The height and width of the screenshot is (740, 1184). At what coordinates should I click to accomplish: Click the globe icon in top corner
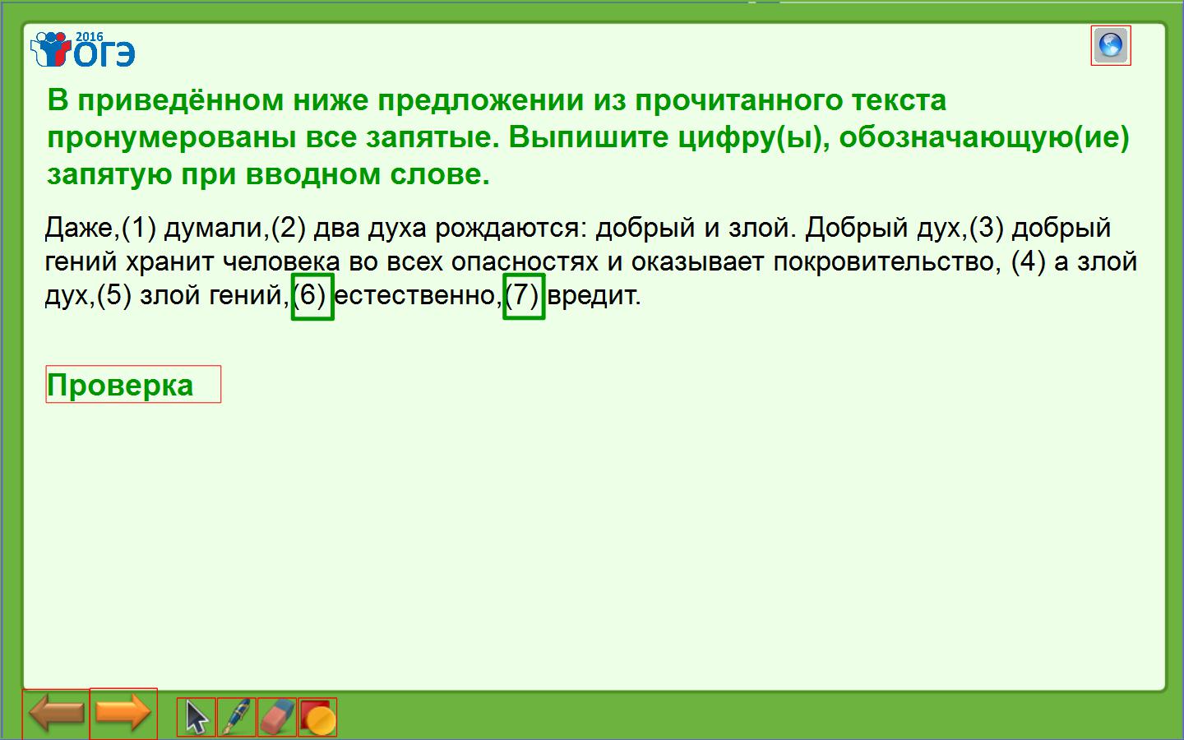(x=1111, y=45)
